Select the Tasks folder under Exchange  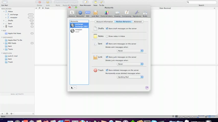[x=10, y=49]
